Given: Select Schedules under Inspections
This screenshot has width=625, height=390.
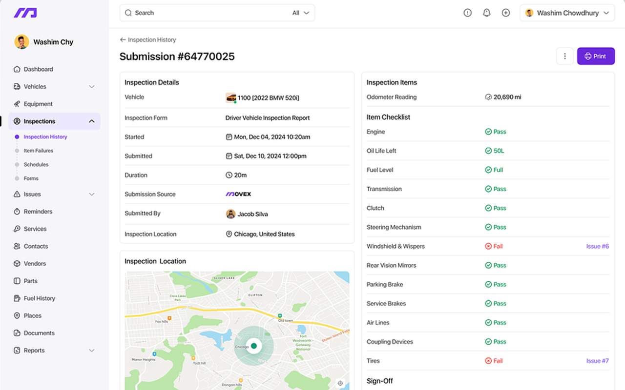Looking at the screenshot, I should 36,165.
